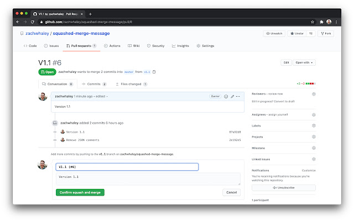Screen dimensions: 354x221
Task: Open the Wiki tab
Action: pyautogui.click(x=134, y=46)
